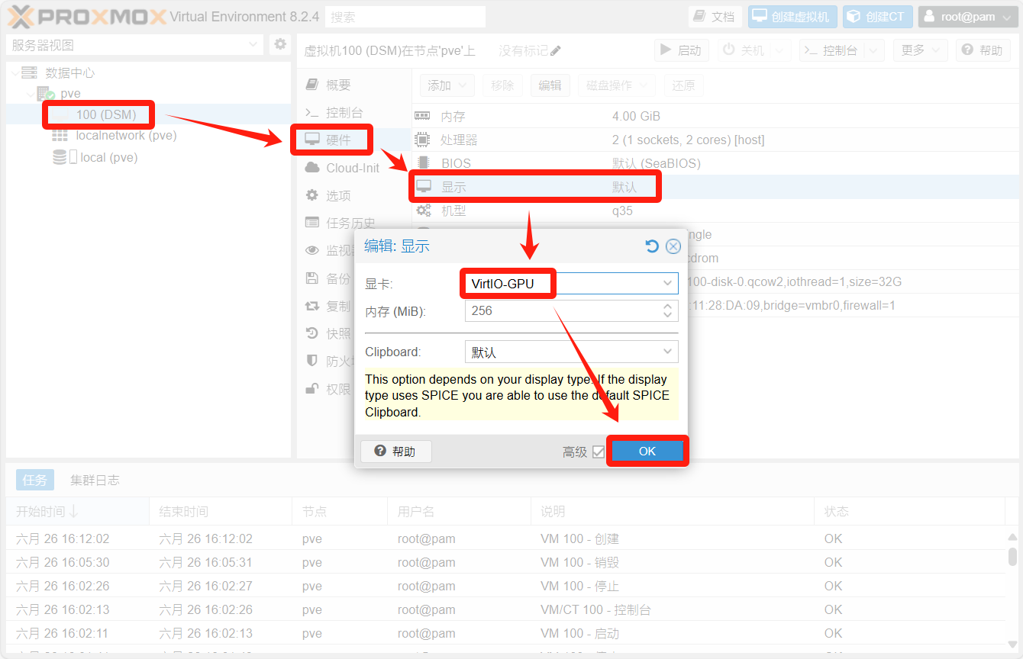Click the search field in the header

click(405, 17)
